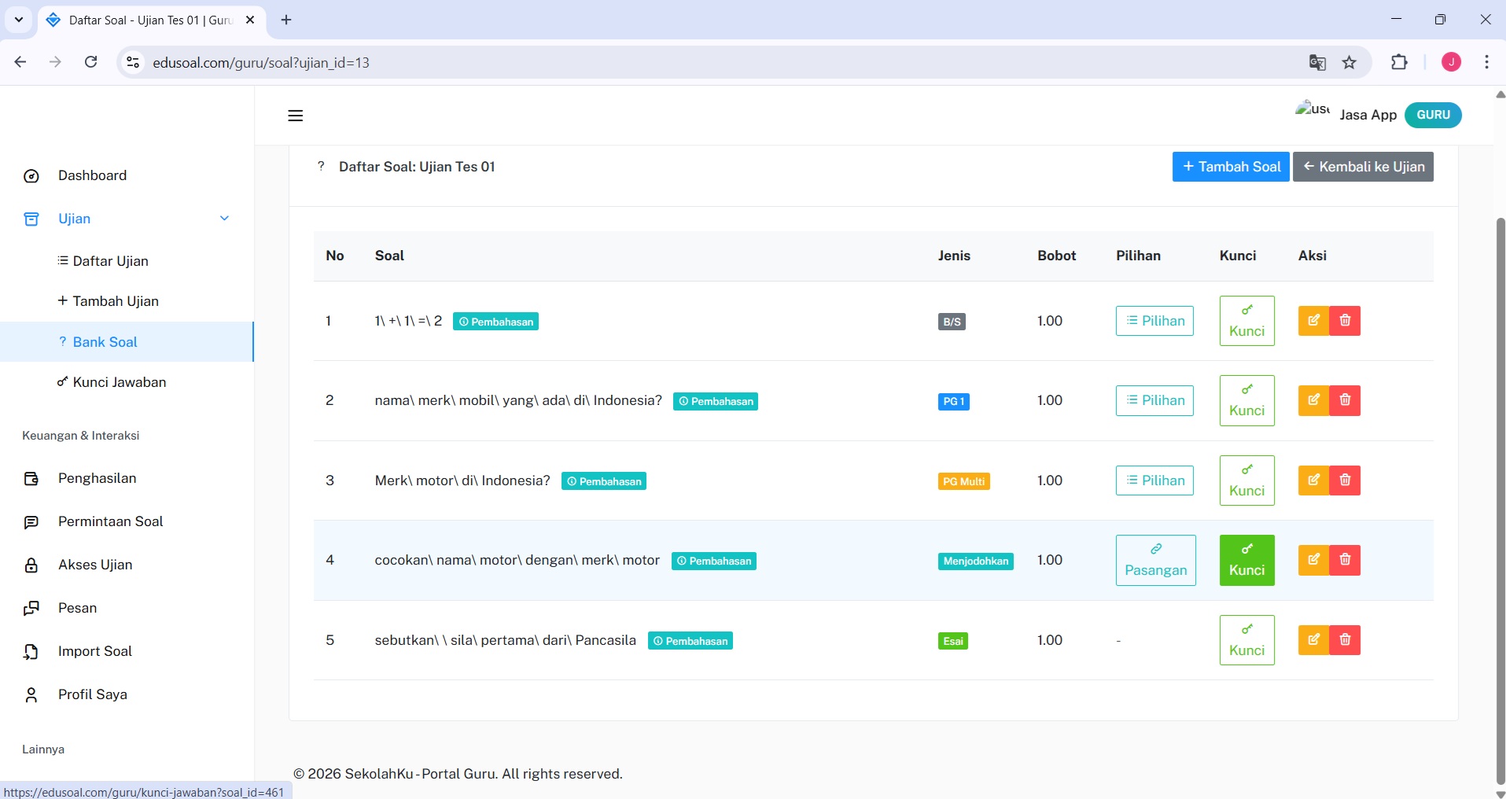Open Daftar Ujian in sidebar
The height and width of the screenshot is (799, 1506).
coord(110,261)
